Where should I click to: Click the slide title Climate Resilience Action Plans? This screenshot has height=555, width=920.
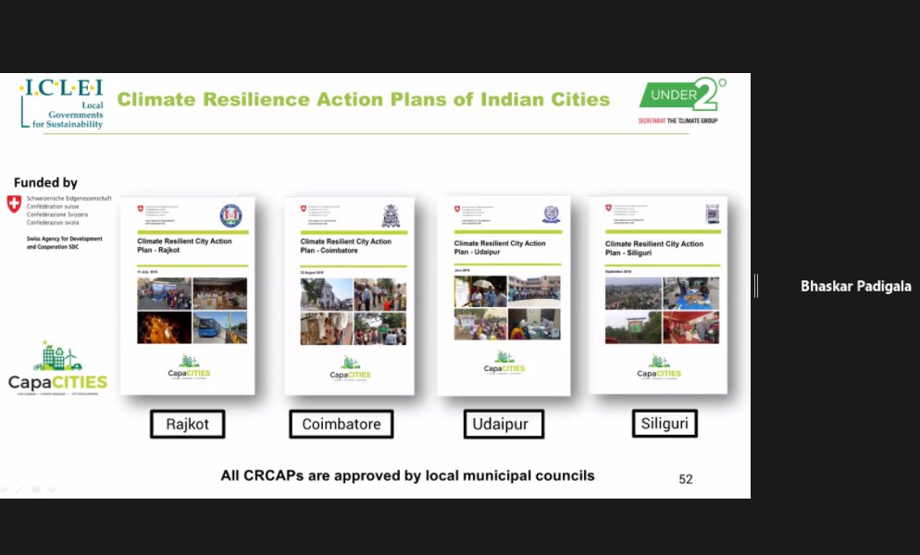(363, 99)
